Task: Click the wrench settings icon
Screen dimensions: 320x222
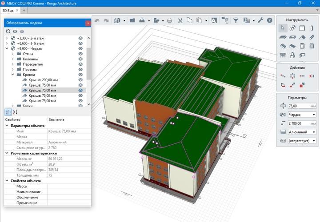Action: click(260, 20)
